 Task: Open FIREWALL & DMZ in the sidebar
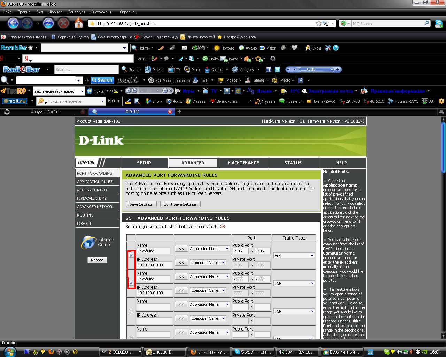(x=92, y=198)
